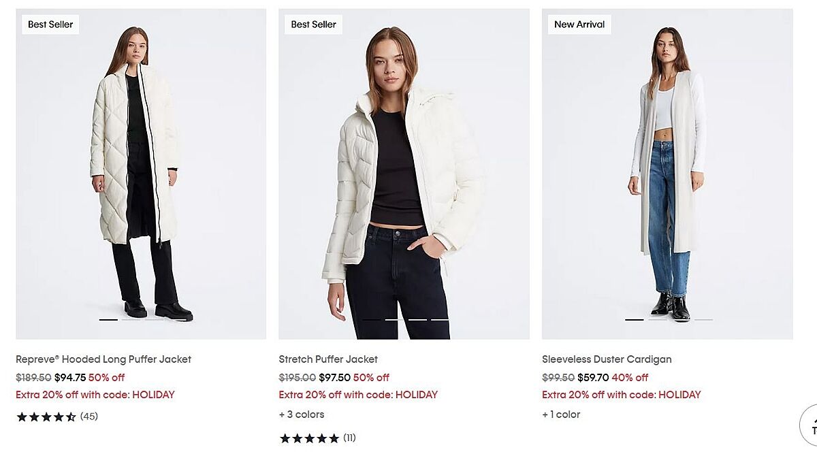Select last image dot on Duster Cardigan
Viewport: 817px width, 454px height.
pyautogui.click(x=703, y=319)
